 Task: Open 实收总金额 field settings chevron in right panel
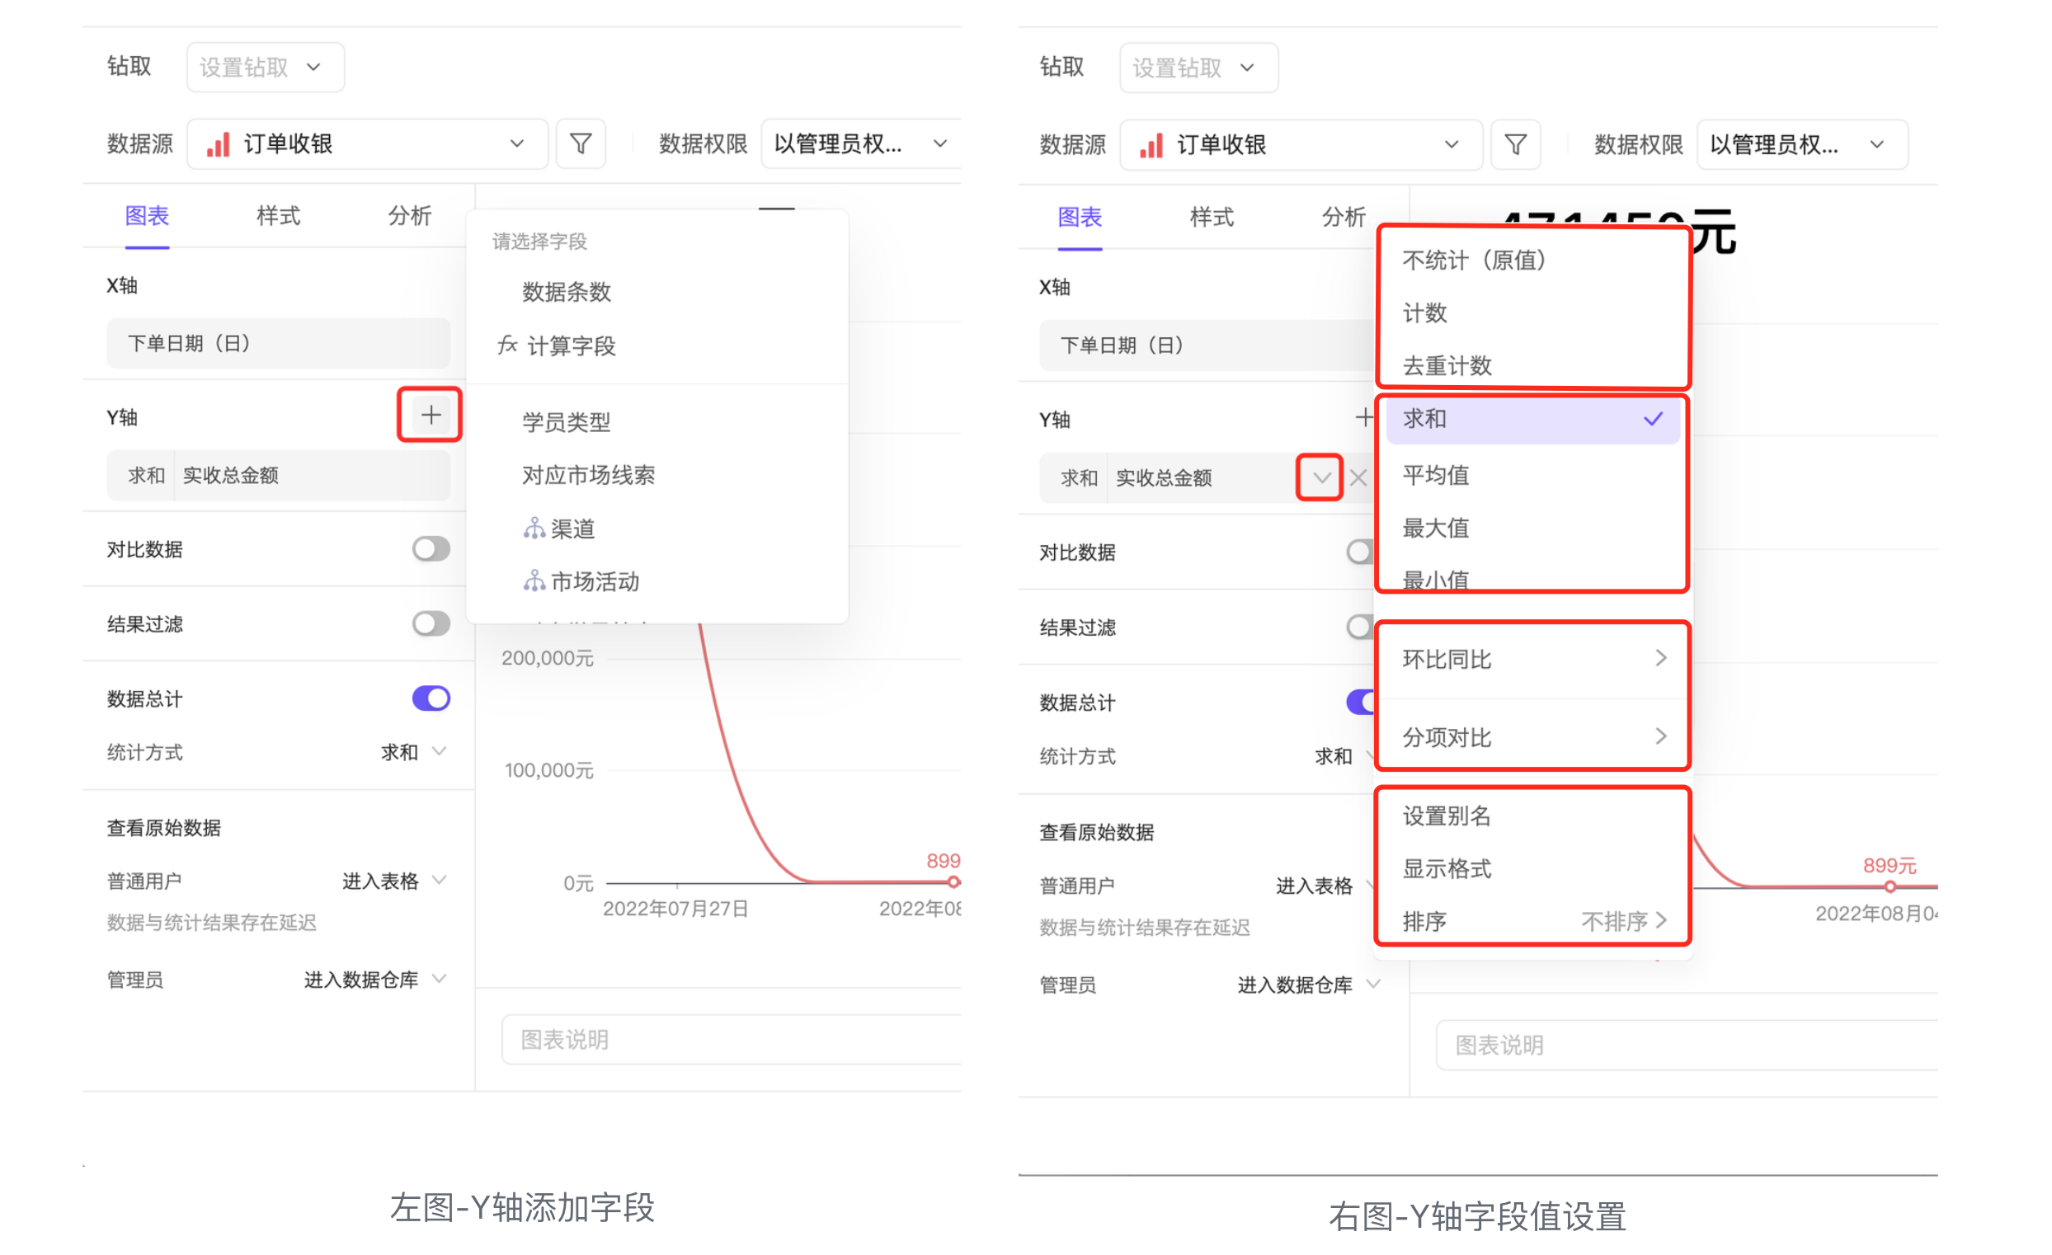click(x=1320, y=478)
